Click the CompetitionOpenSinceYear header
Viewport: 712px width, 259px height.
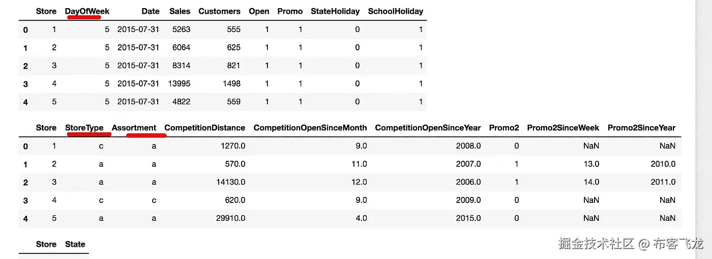(428, 128)
